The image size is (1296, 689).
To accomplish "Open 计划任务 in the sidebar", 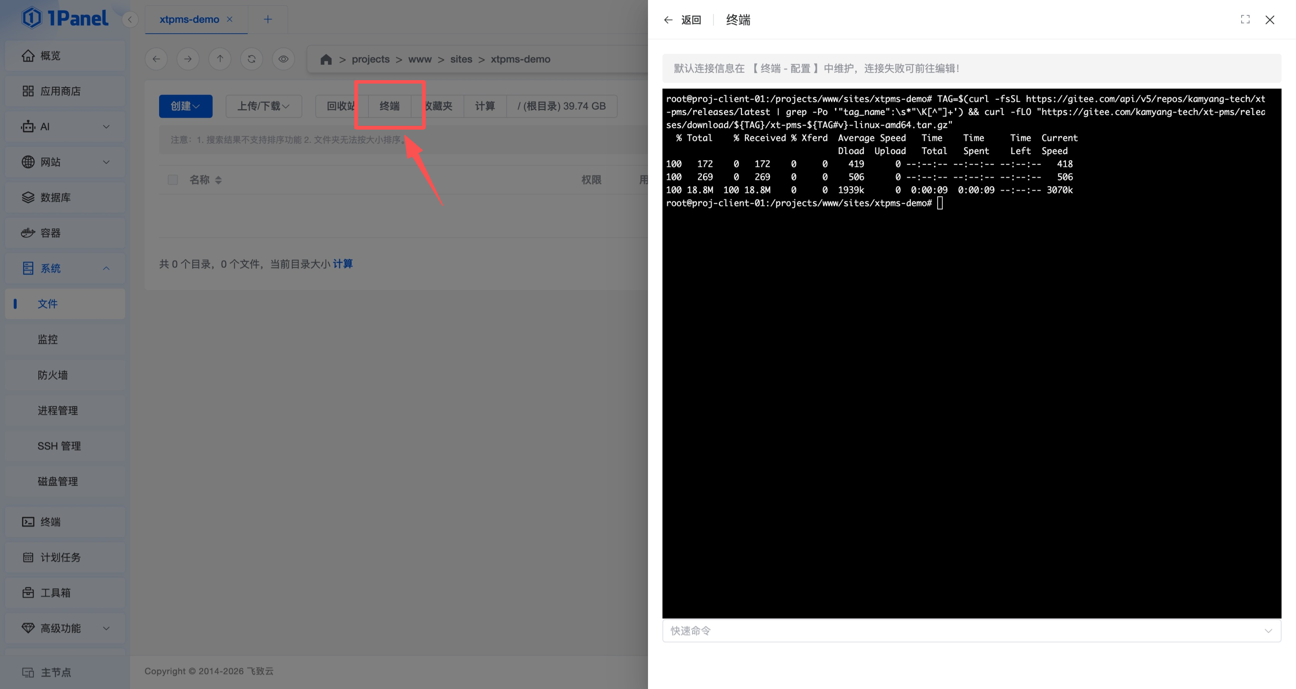I will [65, 557].
